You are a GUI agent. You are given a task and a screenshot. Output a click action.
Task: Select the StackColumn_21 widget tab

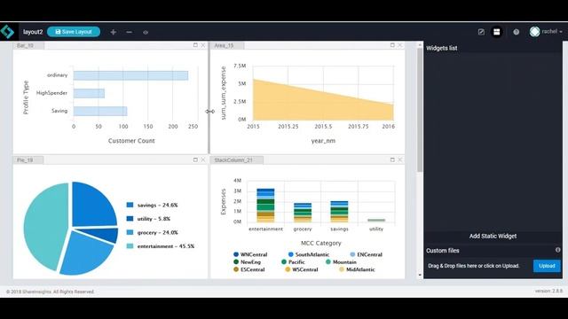(x=237, y=159)
